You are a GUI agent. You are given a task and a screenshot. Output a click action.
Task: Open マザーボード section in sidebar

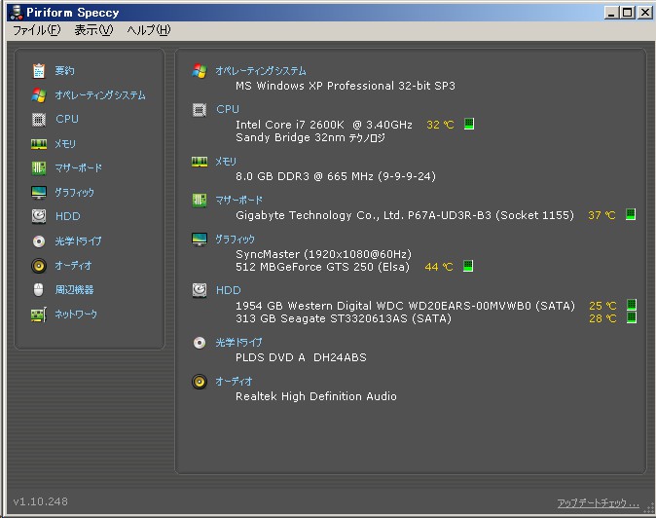[78, 168]
